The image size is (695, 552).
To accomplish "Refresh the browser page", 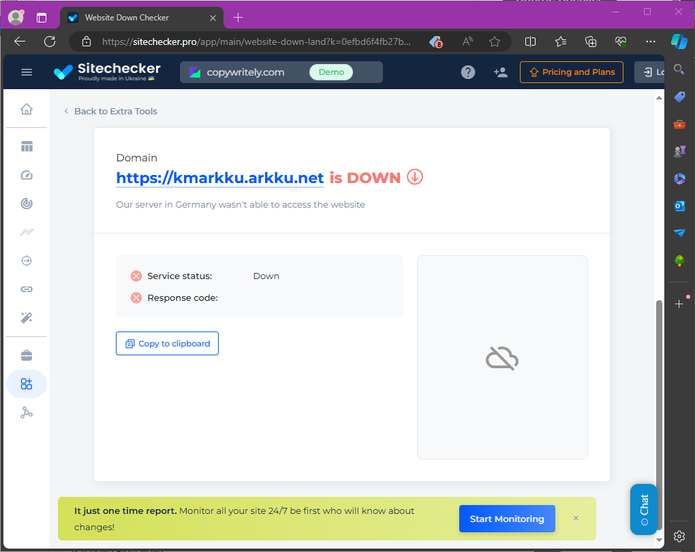I will click(50, 42).
